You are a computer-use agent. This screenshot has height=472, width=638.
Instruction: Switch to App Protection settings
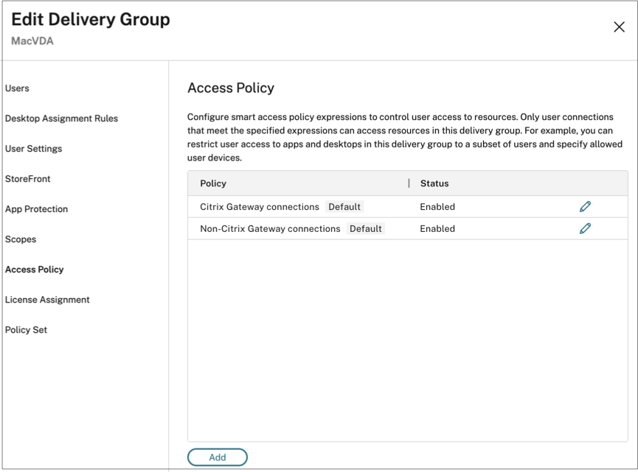36,209
